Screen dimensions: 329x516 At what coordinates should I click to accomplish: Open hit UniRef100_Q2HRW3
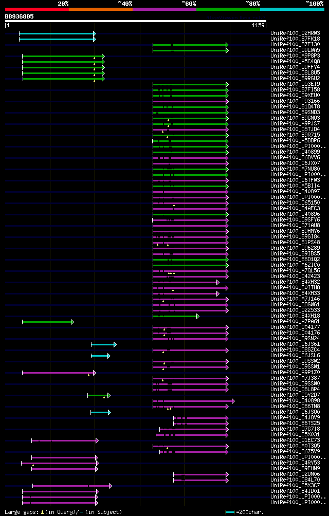coord(295,33)
